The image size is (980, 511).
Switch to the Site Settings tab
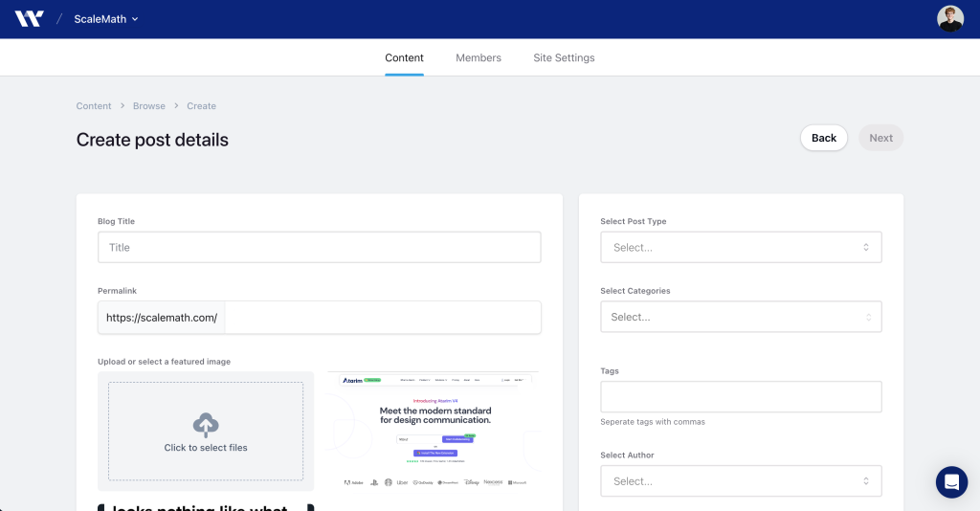(x=564, y=57)
